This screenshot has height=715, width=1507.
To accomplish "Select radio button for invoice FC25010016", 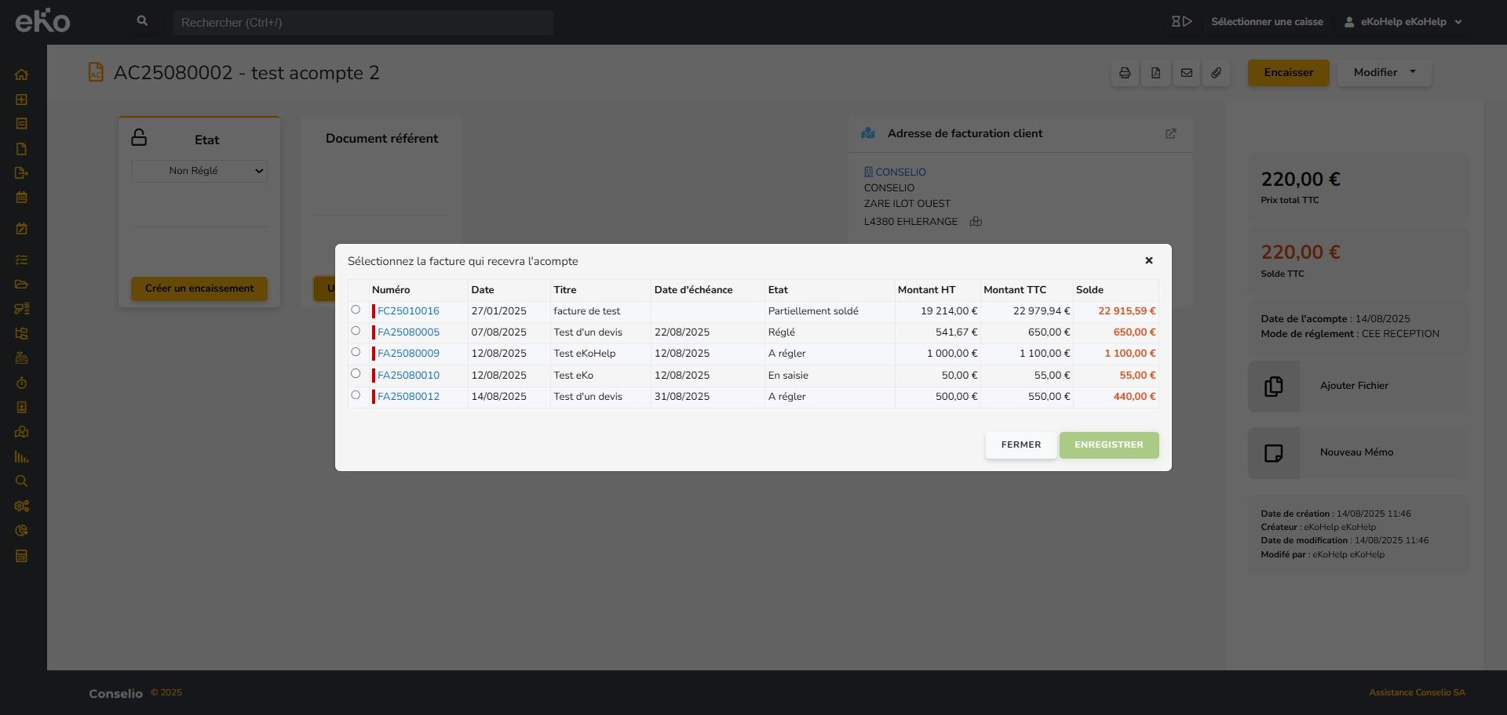I will [356, 310].
